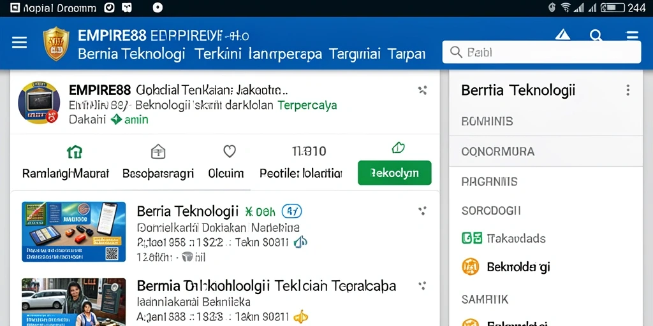Open the three-line menu at header right

click(632, 35)
